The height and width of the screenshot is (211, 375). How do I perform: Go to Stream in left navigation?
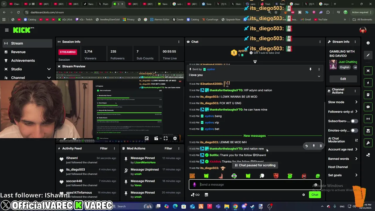pyautogui.click(x=28, y=43)
